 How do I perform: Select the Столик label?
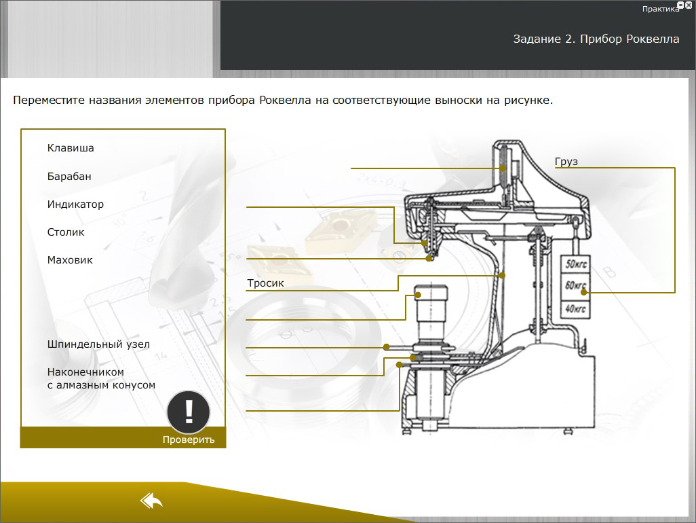[66, 232]
